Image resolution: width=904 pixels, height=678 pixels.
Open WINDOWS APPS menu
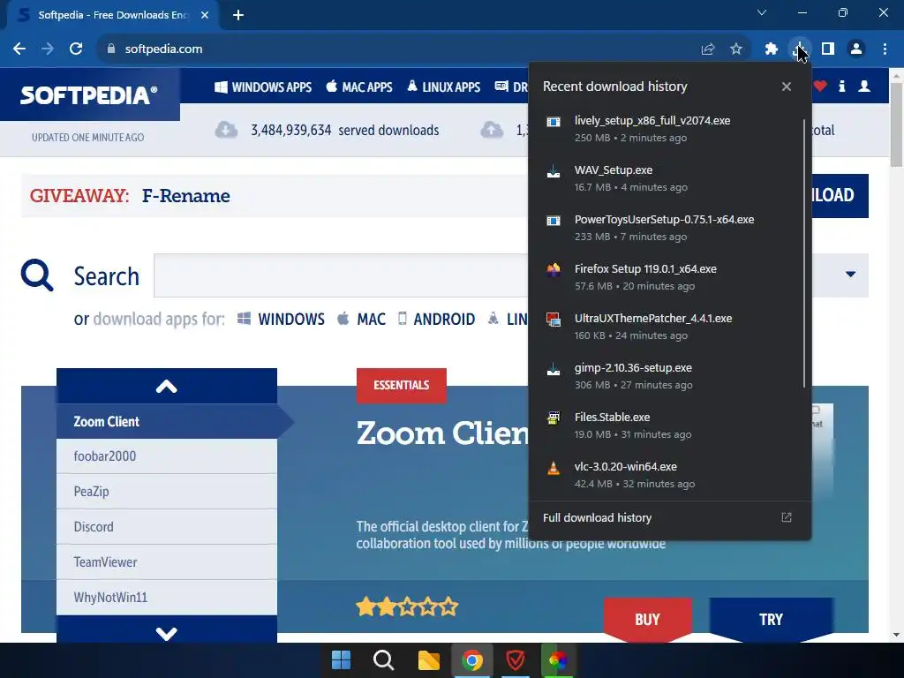263,87
